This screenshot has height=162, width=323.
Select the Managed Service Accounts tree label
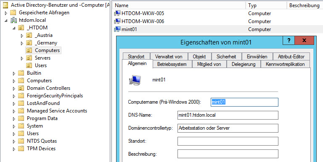57,111
